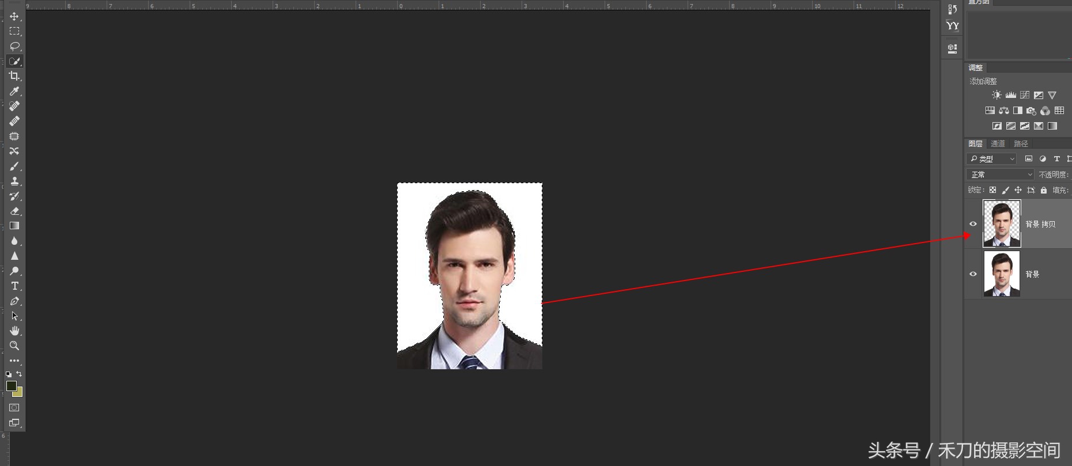Add a Black & White adjustment
The image size is (1072, 466).
click(1017, 111)
